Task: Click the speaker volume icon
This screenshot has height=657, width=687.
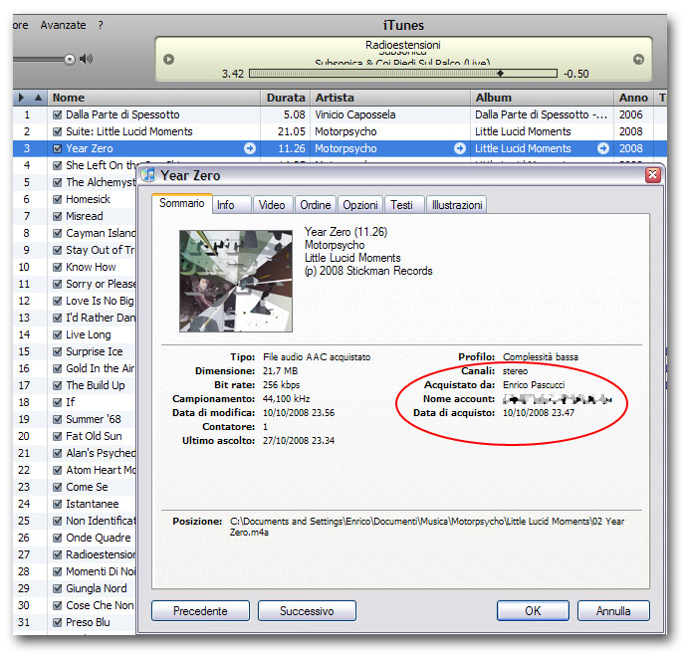Action: (87, 59)
